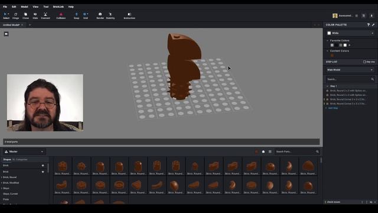Viewport: 378px width, 213px height.
Task: Select the paint roller icon in Color Palette
Action: pyautogui.click(x=369, y=25)
